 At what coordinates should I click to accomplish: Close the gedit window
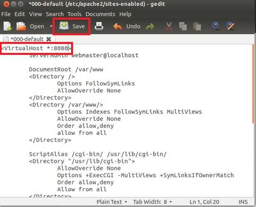[6, 4]
